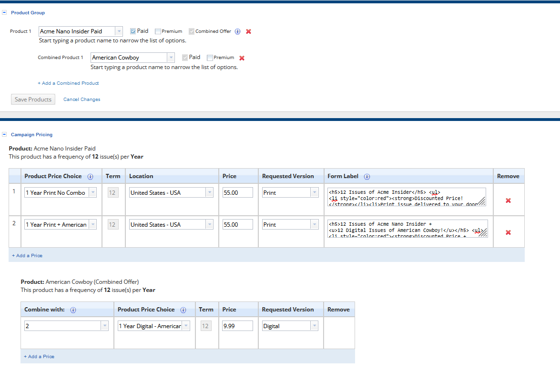This screenshot has width=560, height=381.
Task: Click info icon next to Combine with
Action: coord(73,310)
